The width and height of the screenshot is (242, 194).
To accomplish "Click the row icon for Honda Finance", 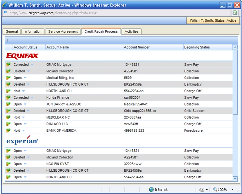I will click(x=8, y=98).
